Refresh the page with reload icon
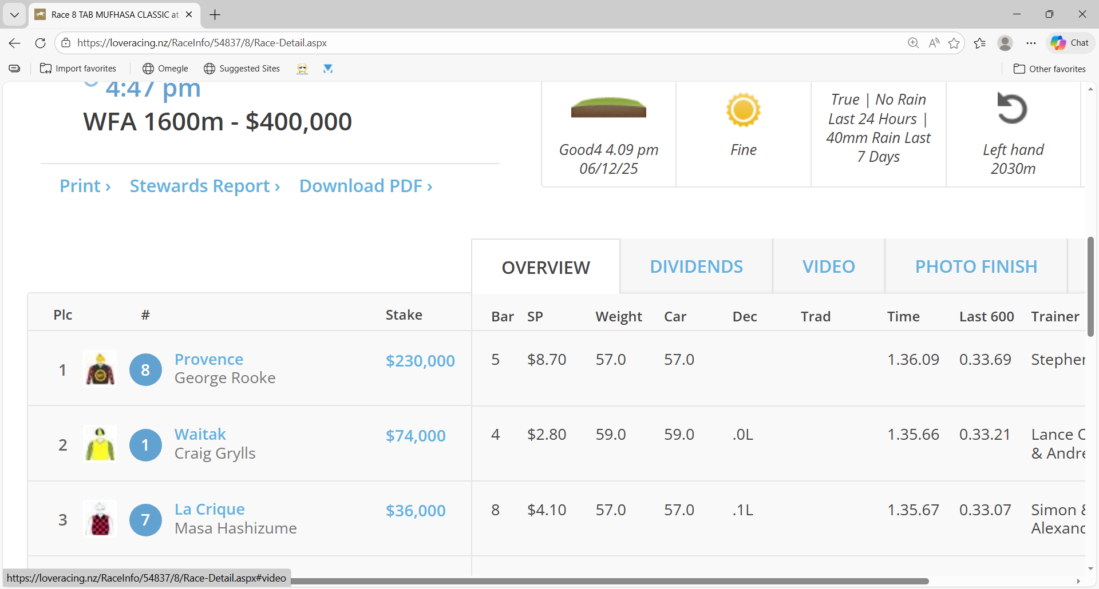 pos(40,43)
